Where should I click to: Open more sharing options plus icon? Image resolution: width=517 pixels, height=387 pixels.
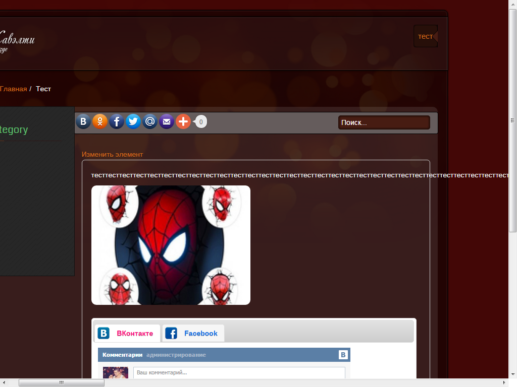pyautogui.click(x=183, y=121)
